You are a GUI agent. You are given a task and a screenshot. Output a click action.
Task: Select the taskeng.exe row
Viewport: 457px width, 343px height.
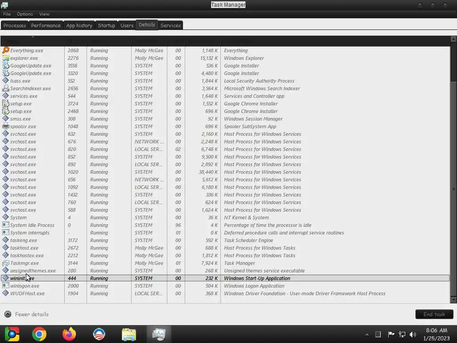click(225, 240)
